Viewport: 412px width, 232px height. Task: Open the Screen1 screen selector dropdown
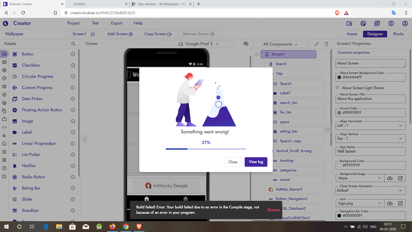tap(82, 34)
